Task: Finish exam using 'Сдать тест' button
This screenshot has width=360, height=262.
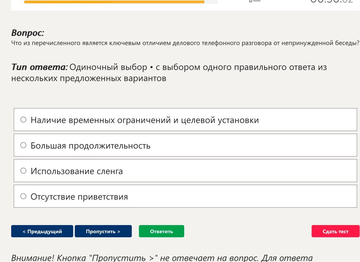Action: click(x=335, y=231)
